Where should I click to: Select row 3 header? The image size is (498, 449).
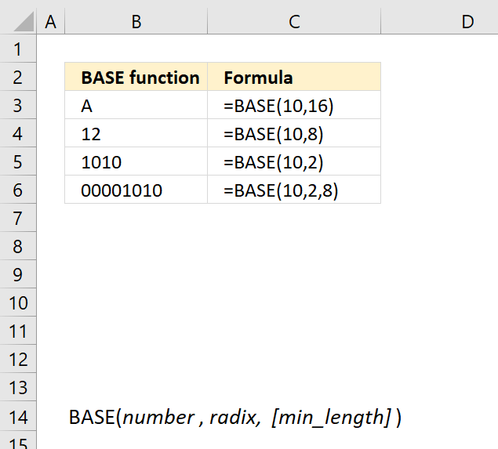click(18, 105)
